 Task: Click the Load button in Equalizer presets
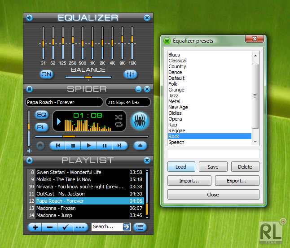181,167
